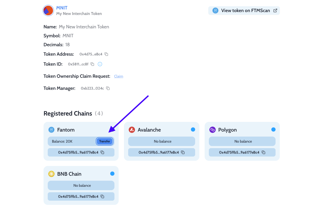
Task: Click the MNIT token logo
Action: 48,11
